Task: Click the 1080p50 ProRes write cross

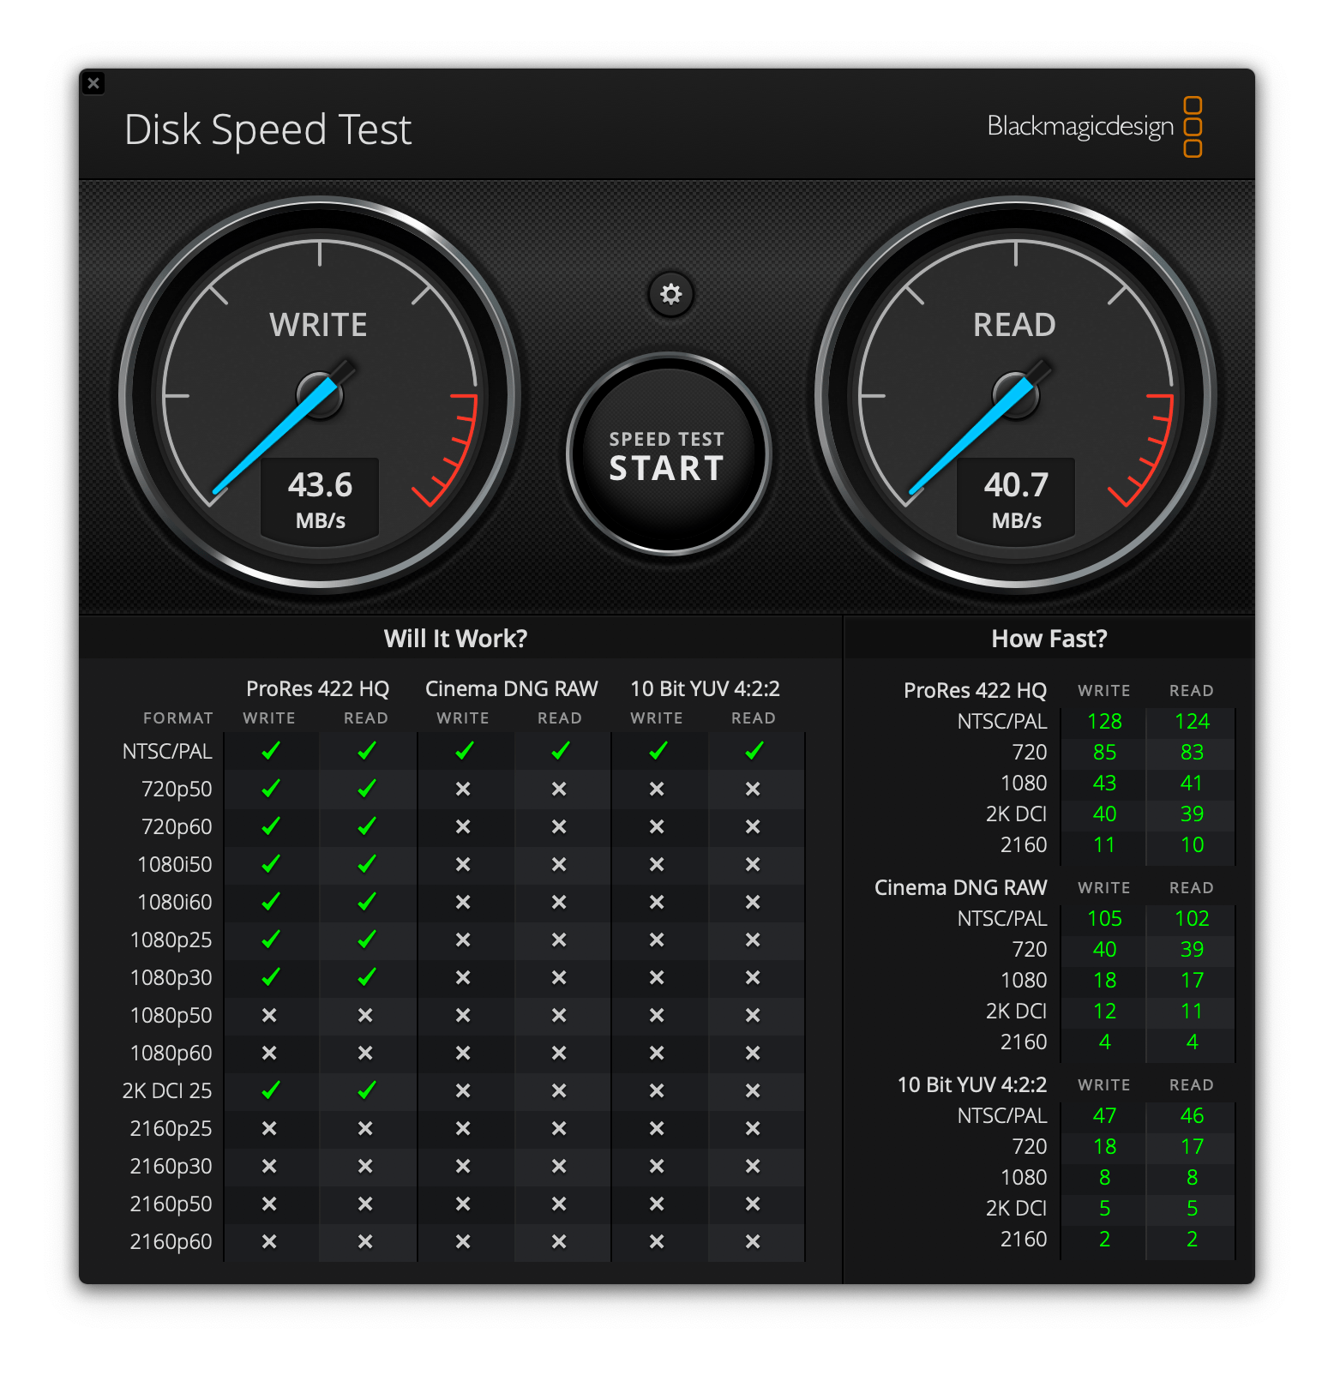Action: (x=269, y=1015)
